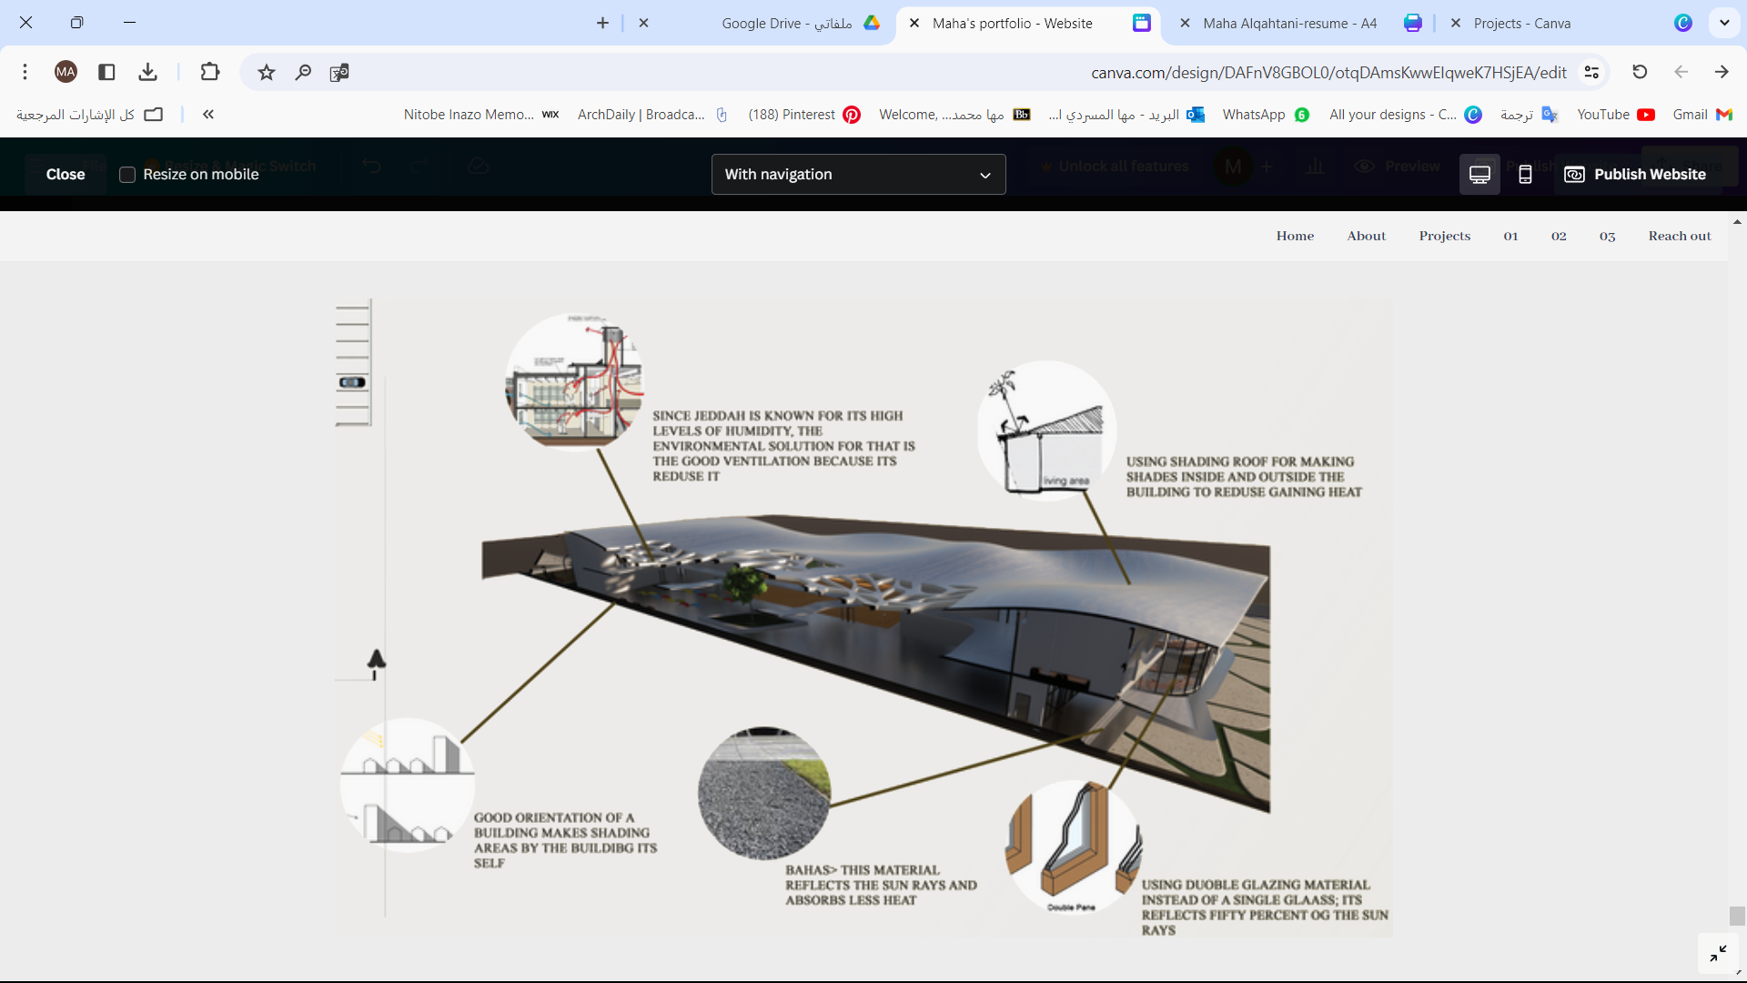This screenshot has height=983, width=1747.
Task: Open the browser zoom magnifier icon
Action: [303, 72]
